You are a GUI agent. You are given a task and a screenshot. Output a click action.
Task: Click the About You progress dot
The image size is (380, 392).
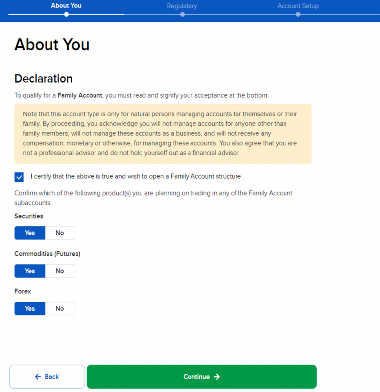click(66, 14)
